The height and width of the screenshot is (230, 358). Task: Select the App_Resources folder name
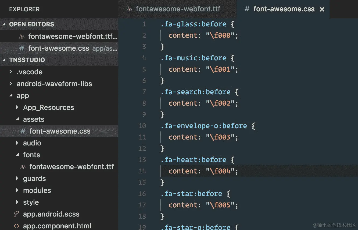click(48, 107)
